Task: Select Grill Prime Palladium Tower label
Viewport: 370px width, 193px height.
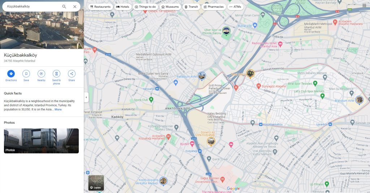Action: click(219, 87)
